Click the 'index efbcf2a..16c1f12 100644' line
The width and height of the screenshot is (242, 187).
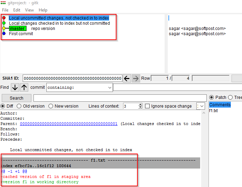pyautogui.click(x=36, y=166)
